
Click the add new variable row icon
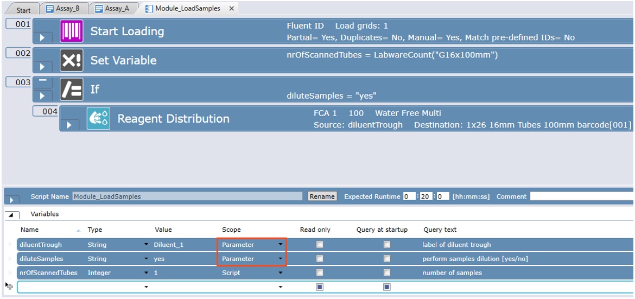[x=9, y=285]
